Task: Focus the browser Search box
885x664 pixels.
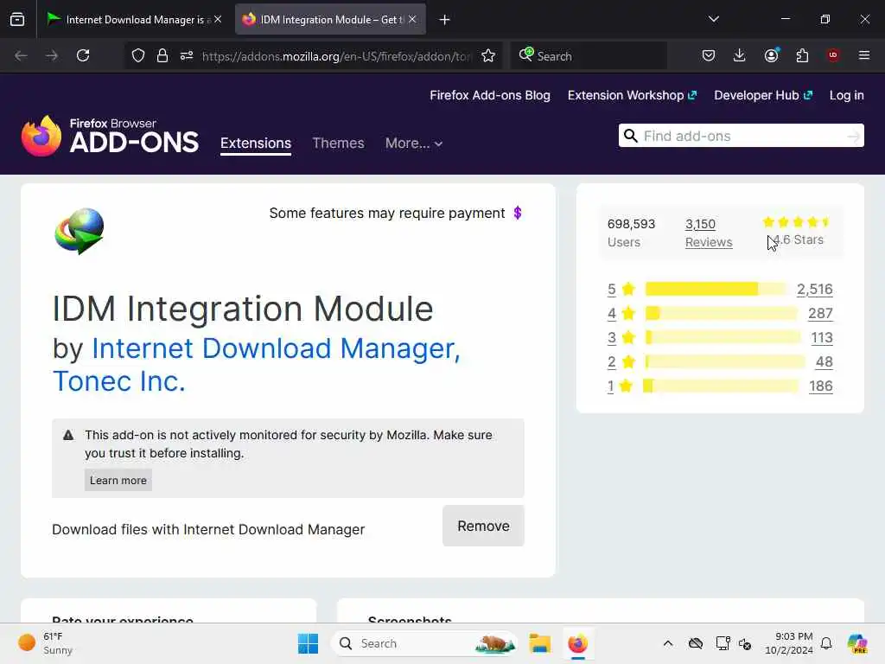Action: pos(589,56)
